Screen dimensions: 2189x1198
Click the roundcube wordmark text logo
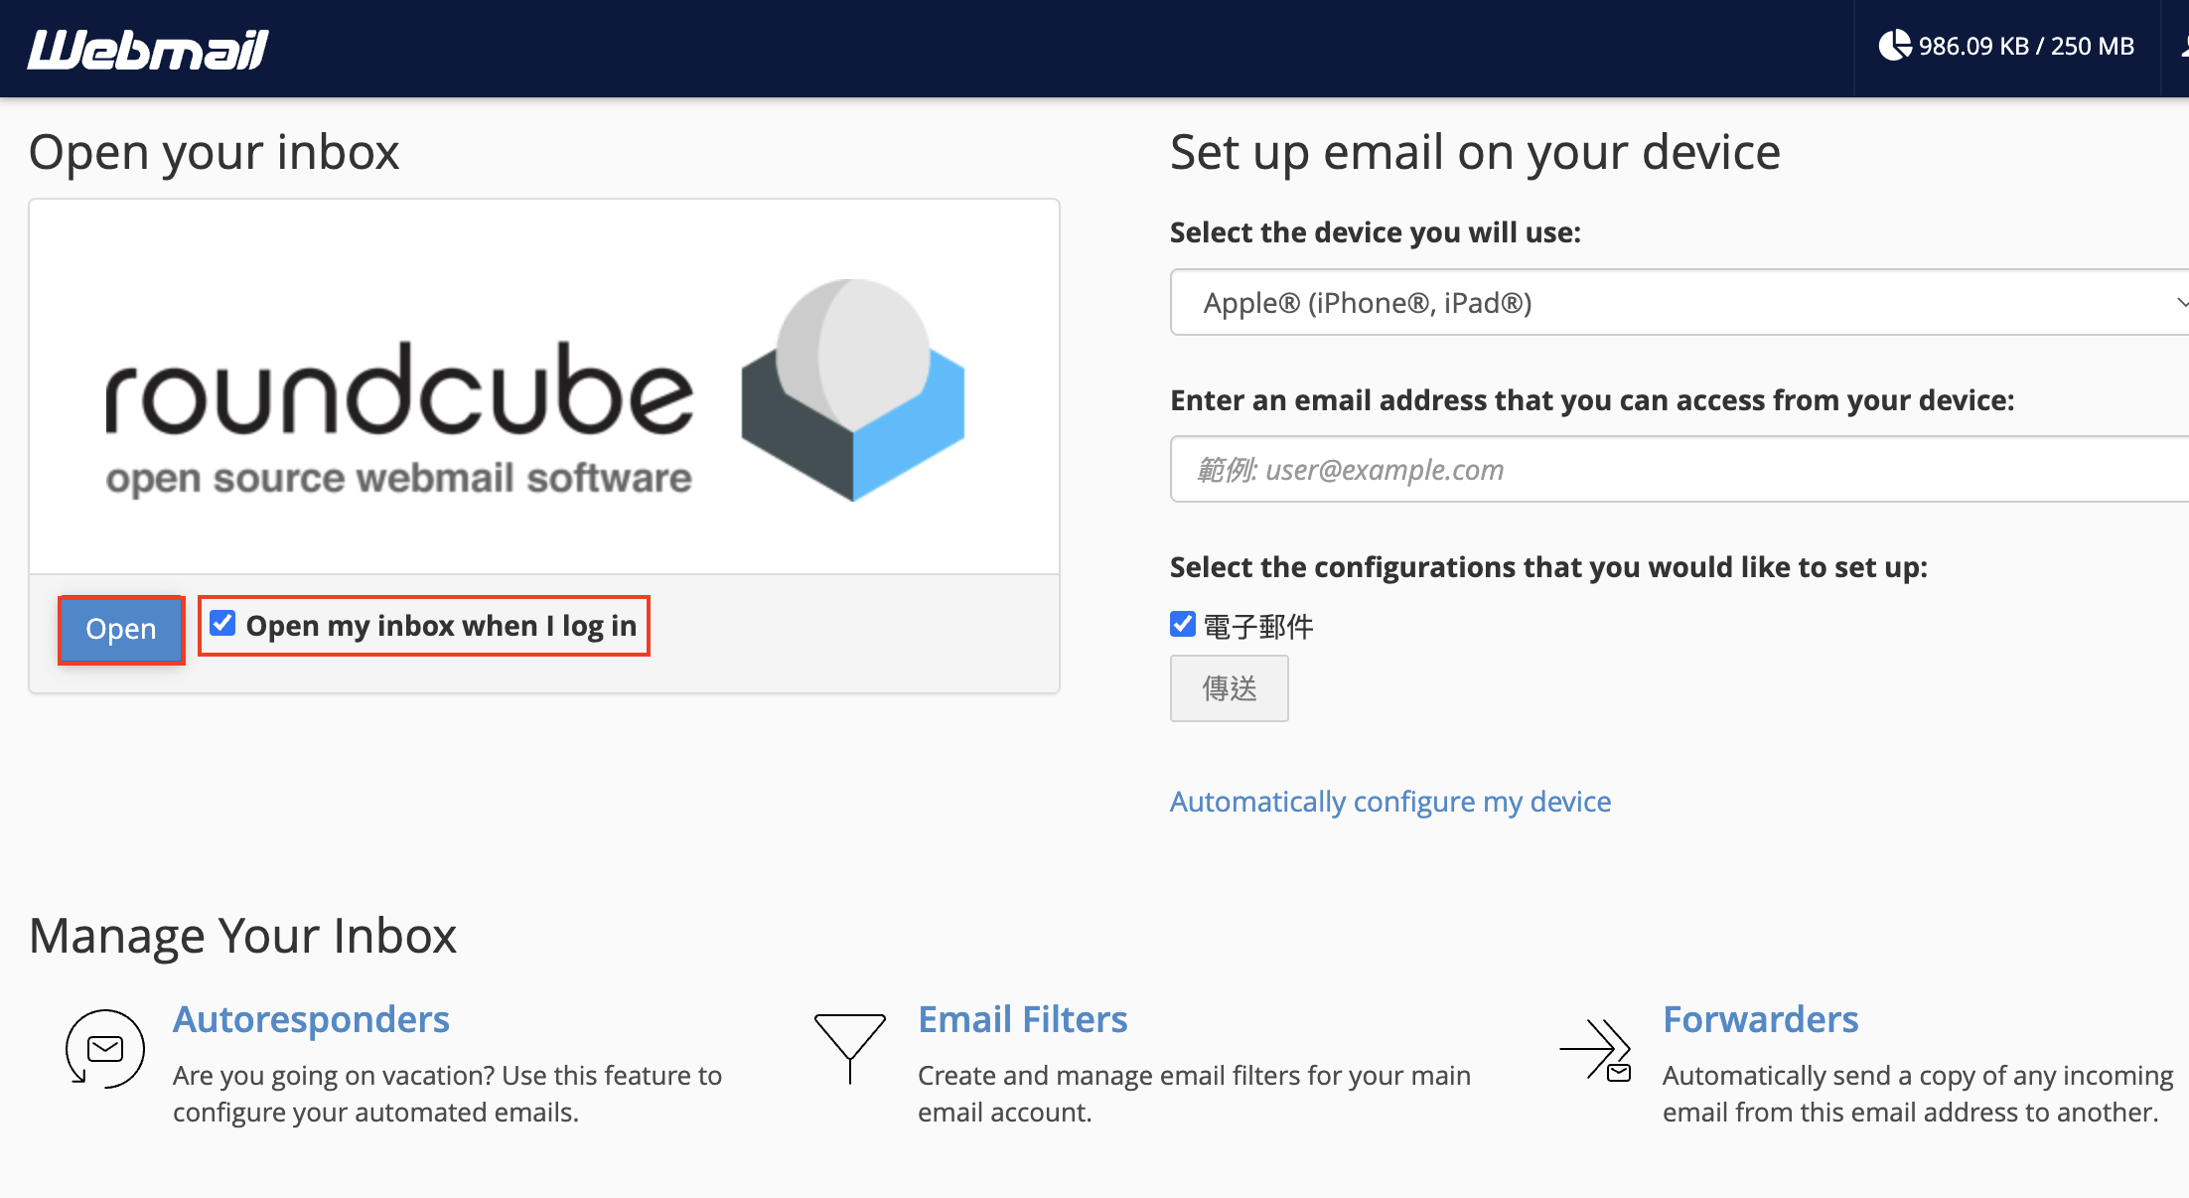coord(398,391)
